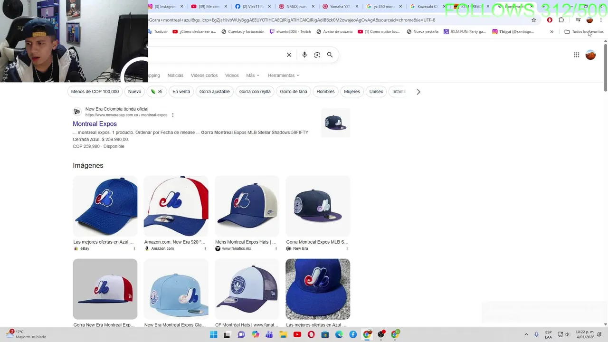Open OBS Studio from the taskbar

click(381, 335)
